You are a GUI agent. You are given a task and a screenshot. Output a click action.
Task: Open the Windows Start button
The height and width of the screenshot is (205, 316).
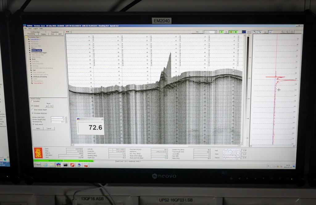pos(37,165)
